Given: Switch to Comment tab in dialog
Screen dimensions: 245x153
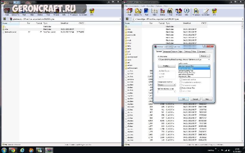Looking at the screenshot, I should click(x=201, y=52).
